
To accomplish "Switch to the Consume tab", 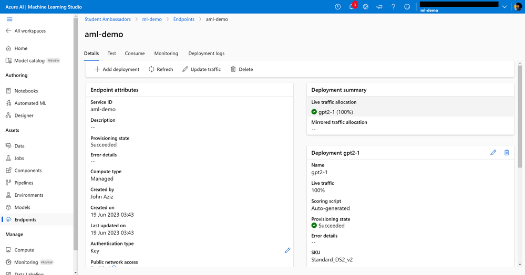I will (135, 53).
